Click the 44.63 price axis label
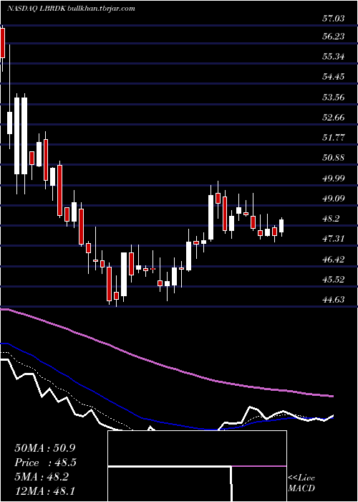Image resolution: width=358 pixels, height=502 pixels. tap(334, 300)
